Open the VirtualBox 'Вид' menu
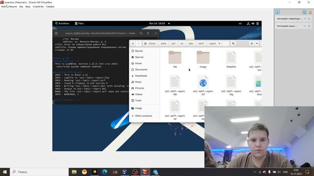Screen dimensions: 314x176 coord(21,6)
